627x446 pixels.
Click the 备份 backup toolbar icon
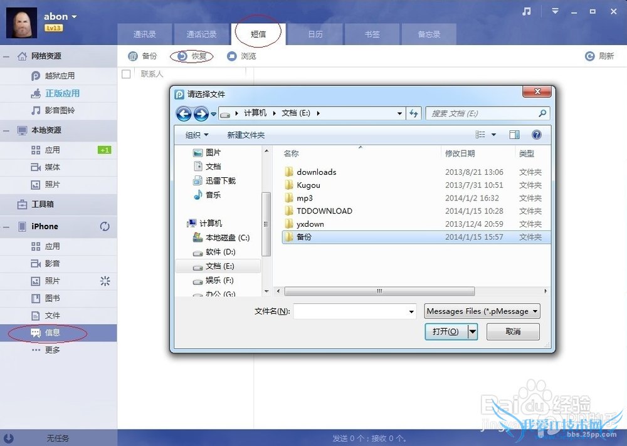point(133,56)
